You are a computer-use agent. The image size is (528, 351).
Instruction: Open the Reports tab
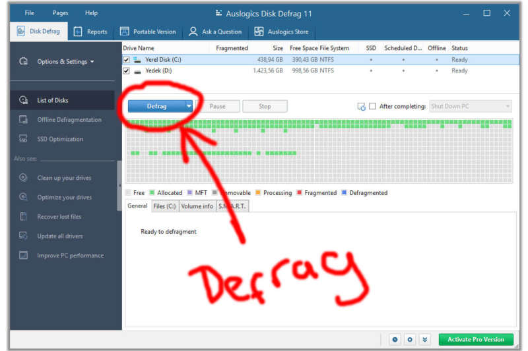(90, 32)
